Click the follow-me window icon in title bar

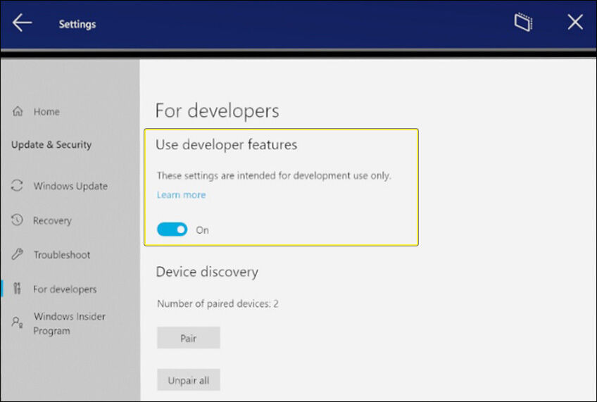pos(523,22)
